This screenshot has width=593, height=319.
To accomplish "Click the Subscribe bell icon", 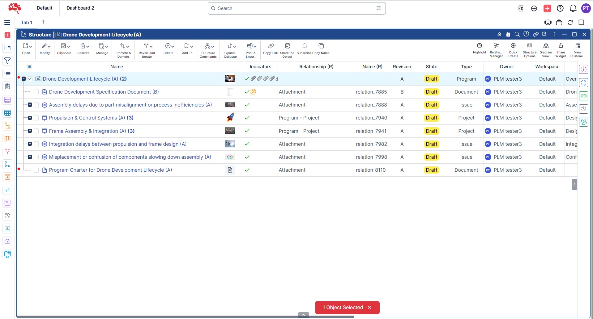I will point(304,46).
